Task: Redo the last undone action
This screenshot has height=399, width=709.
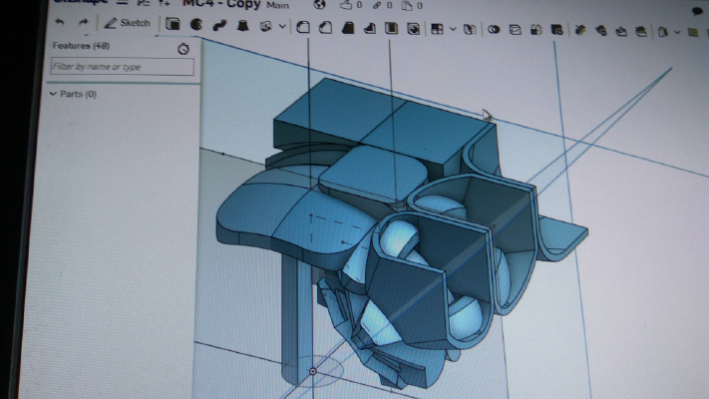Action: [83, 22]
